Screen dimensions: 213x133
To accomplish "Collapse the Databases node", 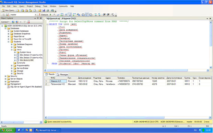I will (x=5, y=29).
